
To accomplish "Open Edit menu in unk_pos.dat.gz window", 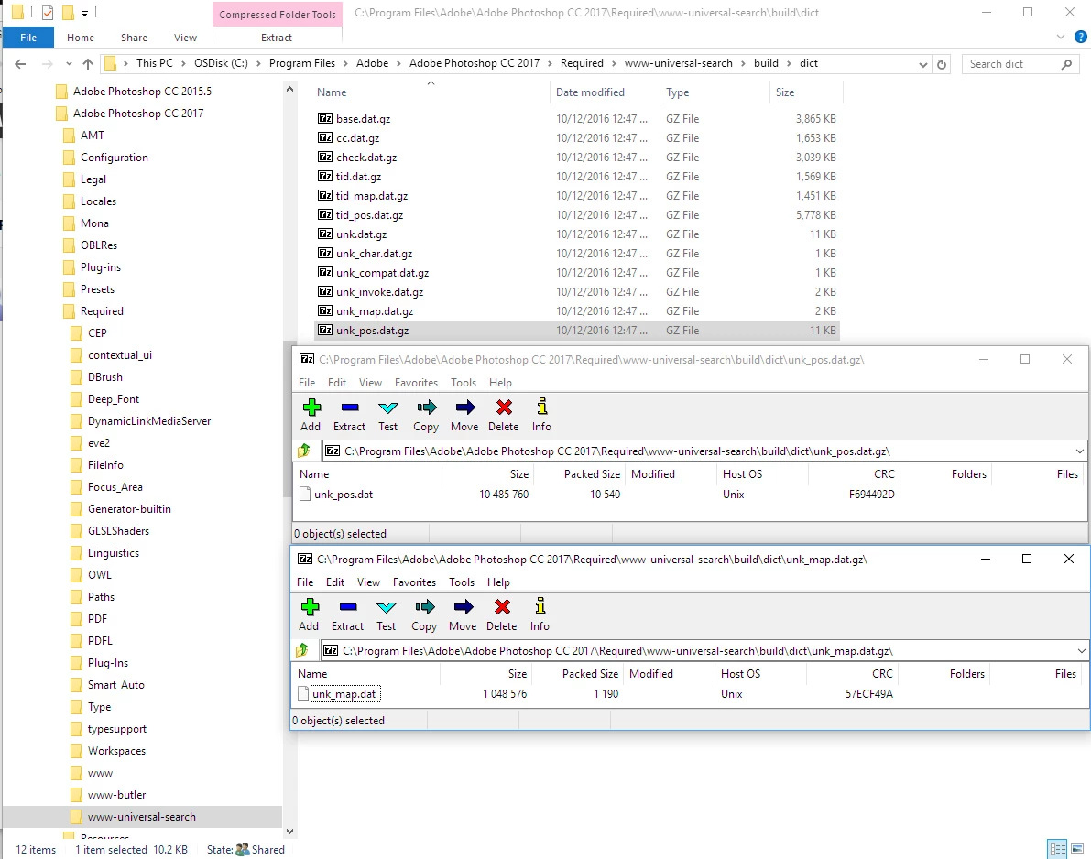I will pos(337,383).
